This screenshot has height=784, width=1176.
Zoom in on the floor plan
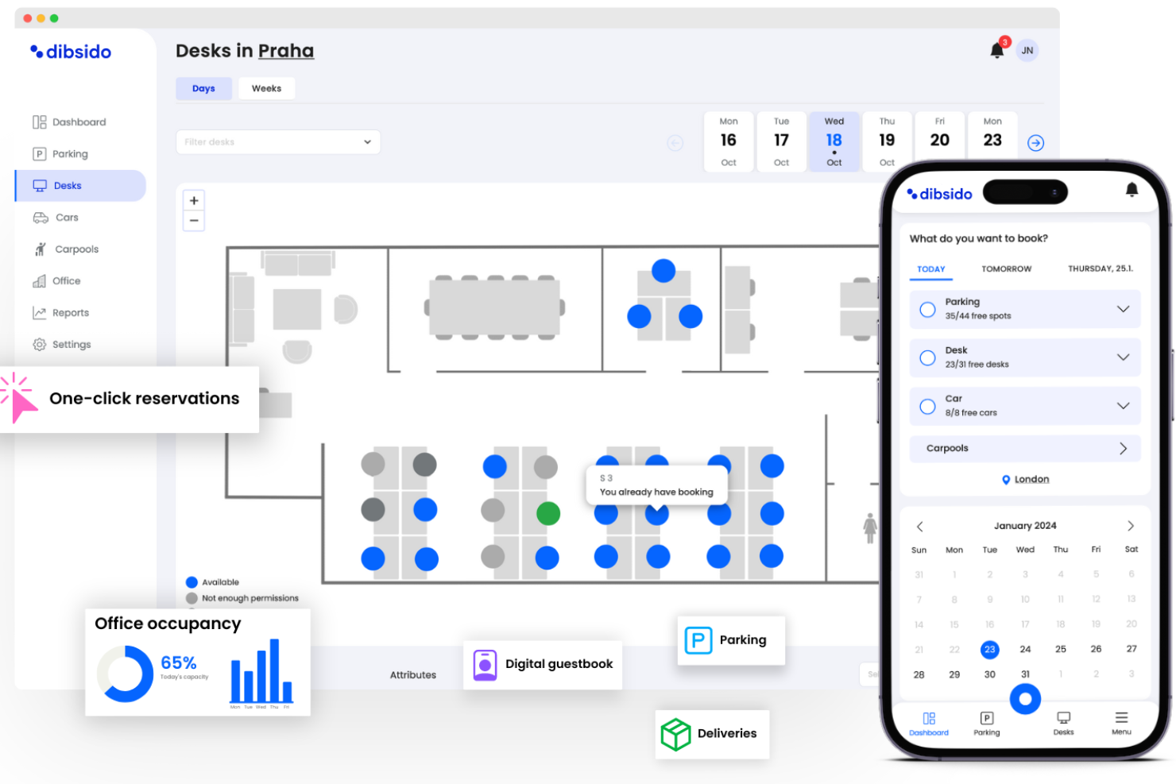194,200
